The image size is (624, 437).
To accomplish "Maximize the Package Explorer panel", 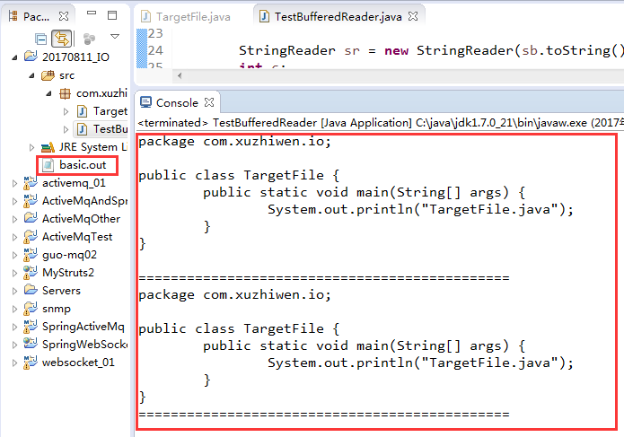I will click(x=112, y=15).
